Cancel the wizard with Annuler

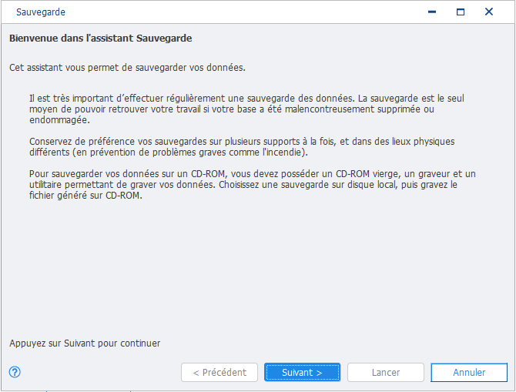[469, 372]
